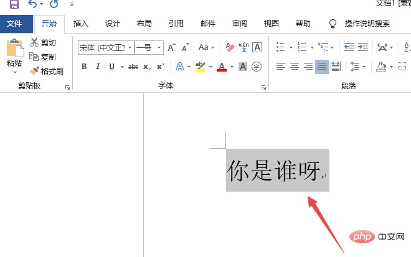This screenshot has height=257, width=411.
Task: Copy selection with 复制
Action: point(43,57)
